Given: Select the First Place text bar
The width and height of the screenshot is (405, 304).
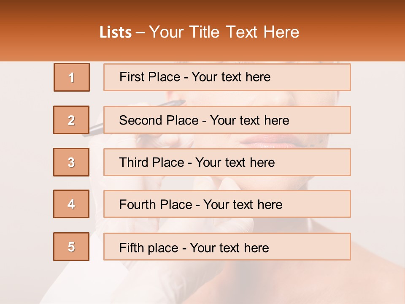Looking at the screenshot, I should click(227, 77).
